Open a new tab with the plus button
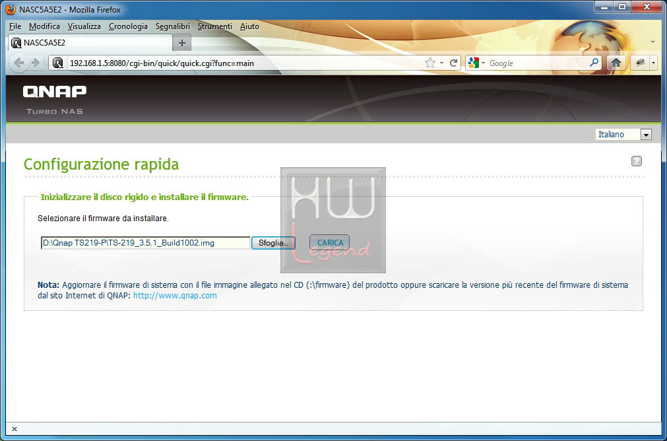Viewport: 667px width, 441px height. pos(181,43)
